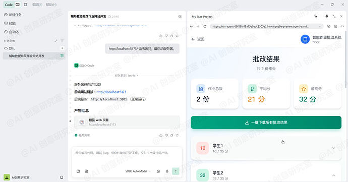Click blue 智能作业批改系统 logo icon
This screenshot has width=348, height=182.
[x=305, y=39]
